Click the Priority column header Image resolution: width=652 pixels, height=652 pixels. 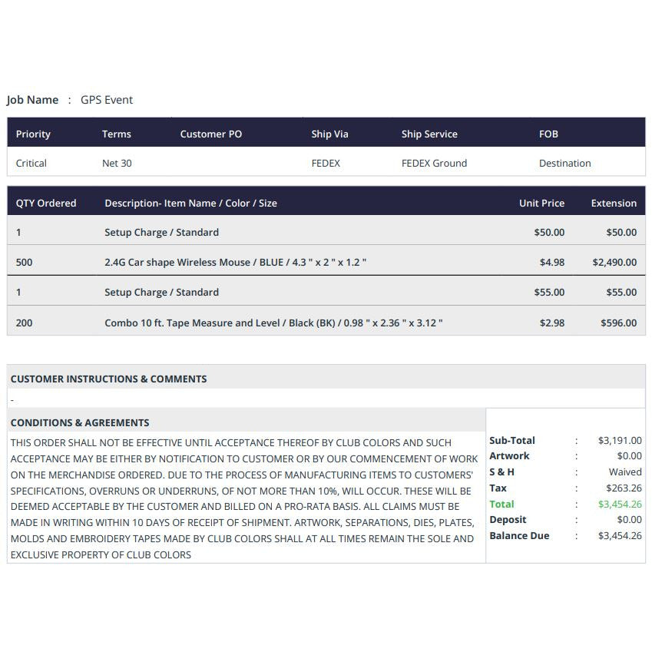33,134
